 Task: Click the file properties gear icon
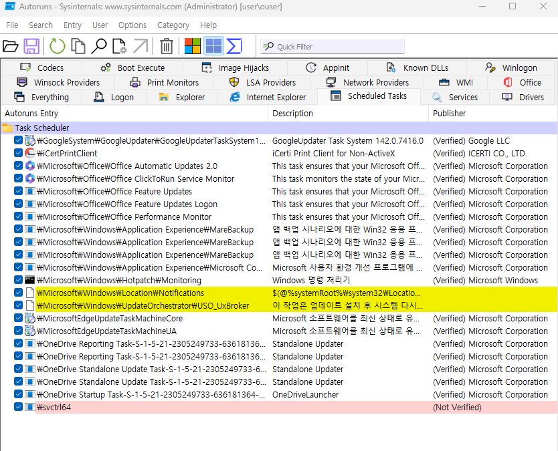(x=119, y=46)
